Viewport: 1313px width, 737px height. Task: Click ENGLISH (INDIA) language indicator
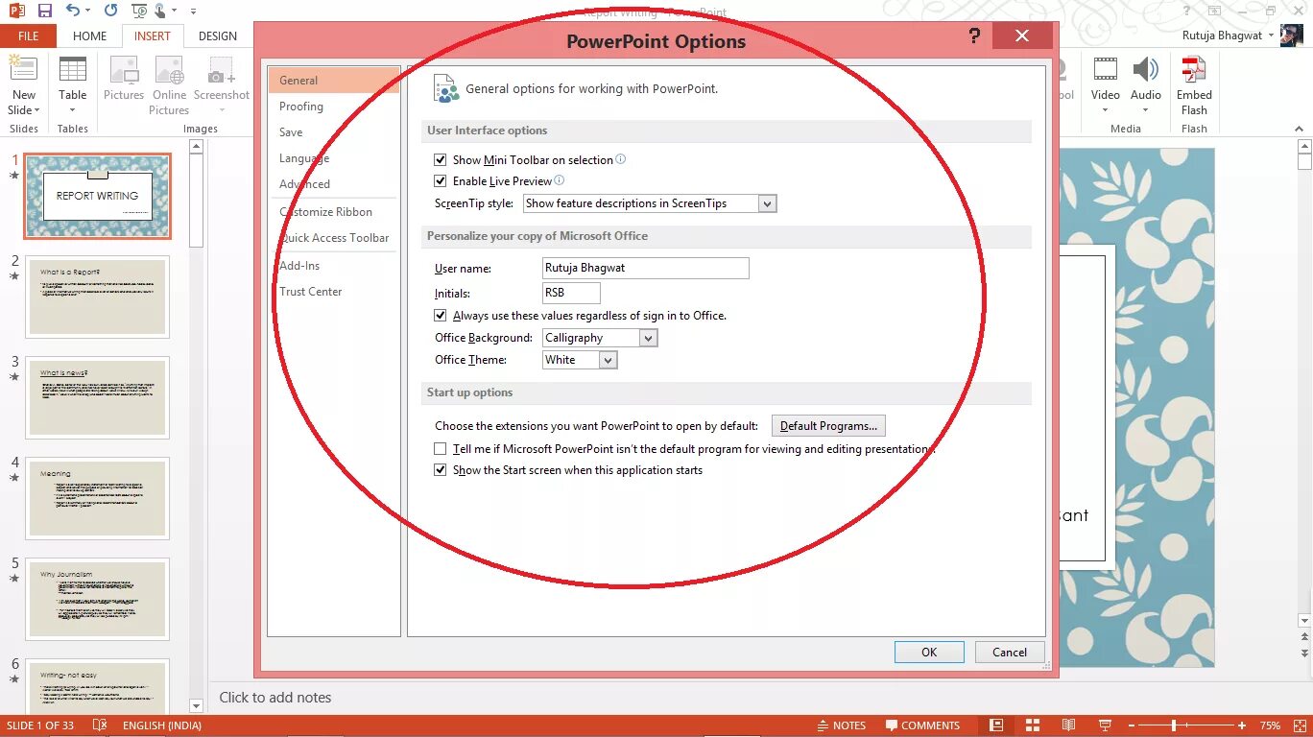click(162, 725)
